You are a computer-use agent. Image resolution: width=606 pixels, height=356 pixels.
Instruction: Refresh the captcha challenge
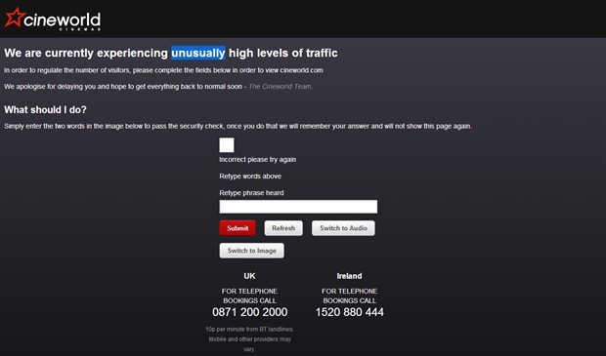283,228
